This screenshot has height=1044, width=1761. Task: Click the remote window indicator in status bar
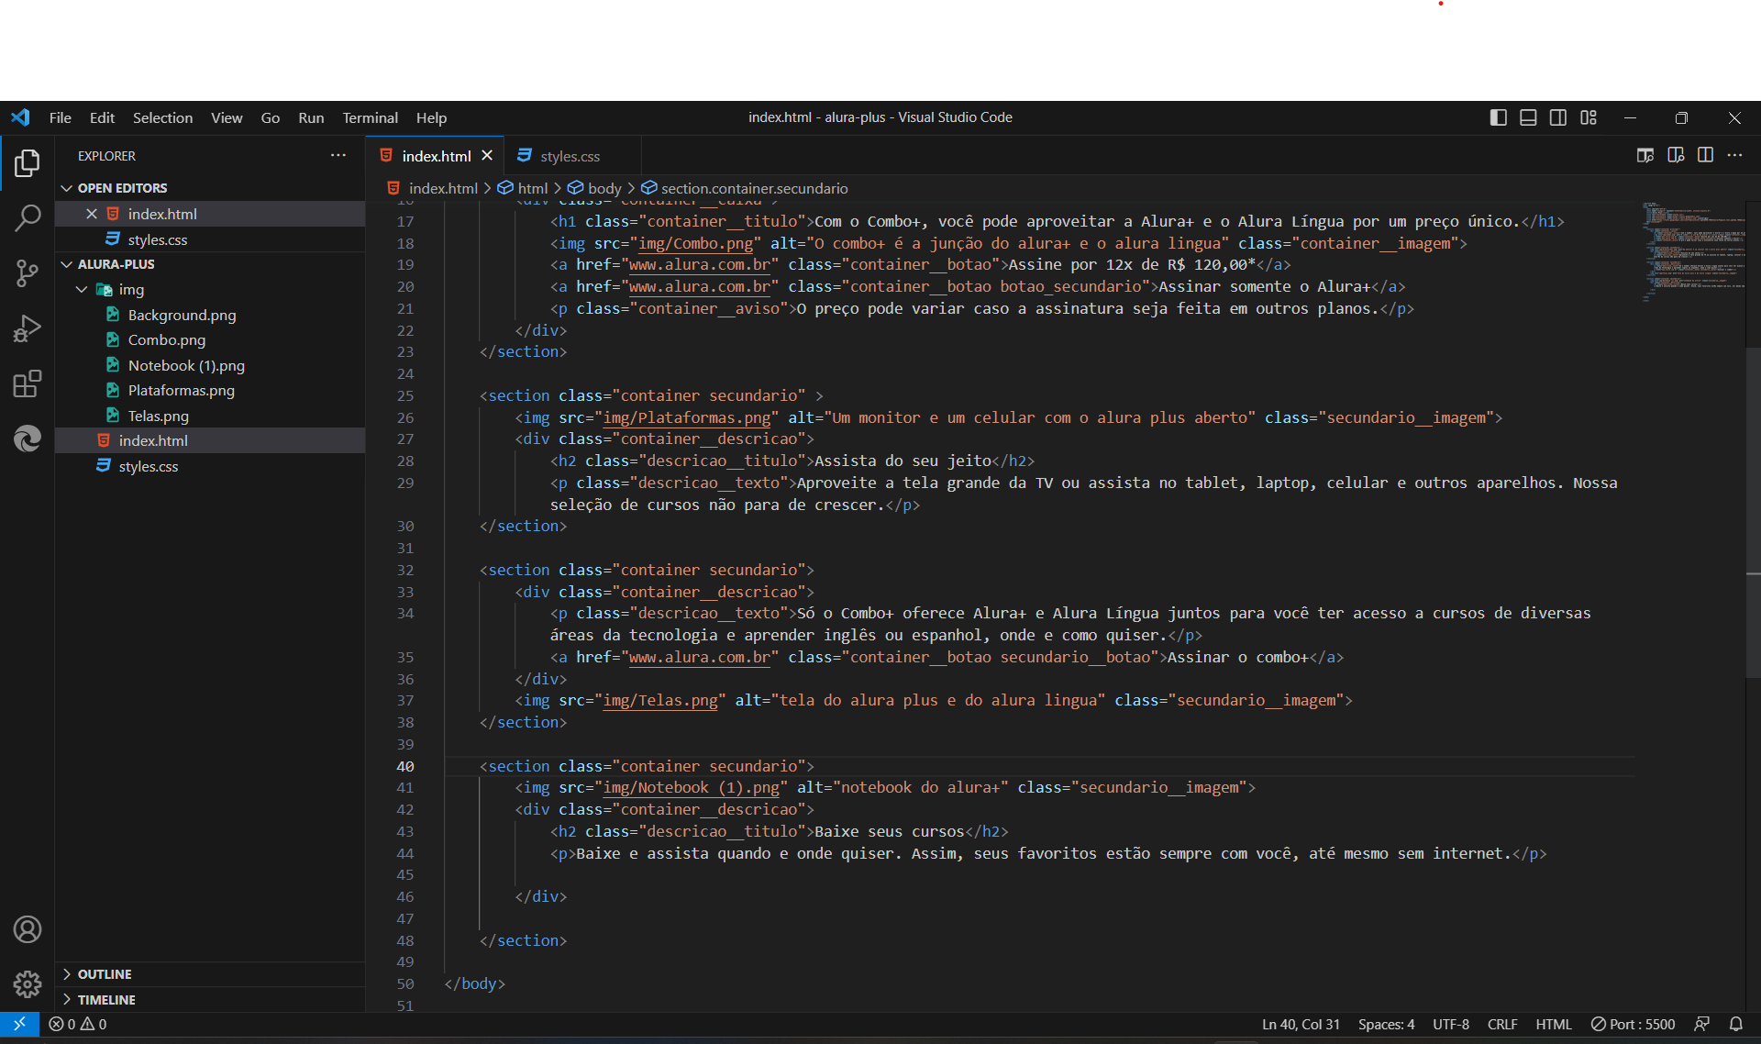(19, 1024)
